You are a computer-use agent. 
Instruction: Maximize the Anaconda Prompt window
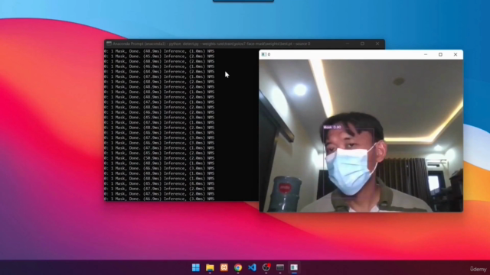coord(362,44)
